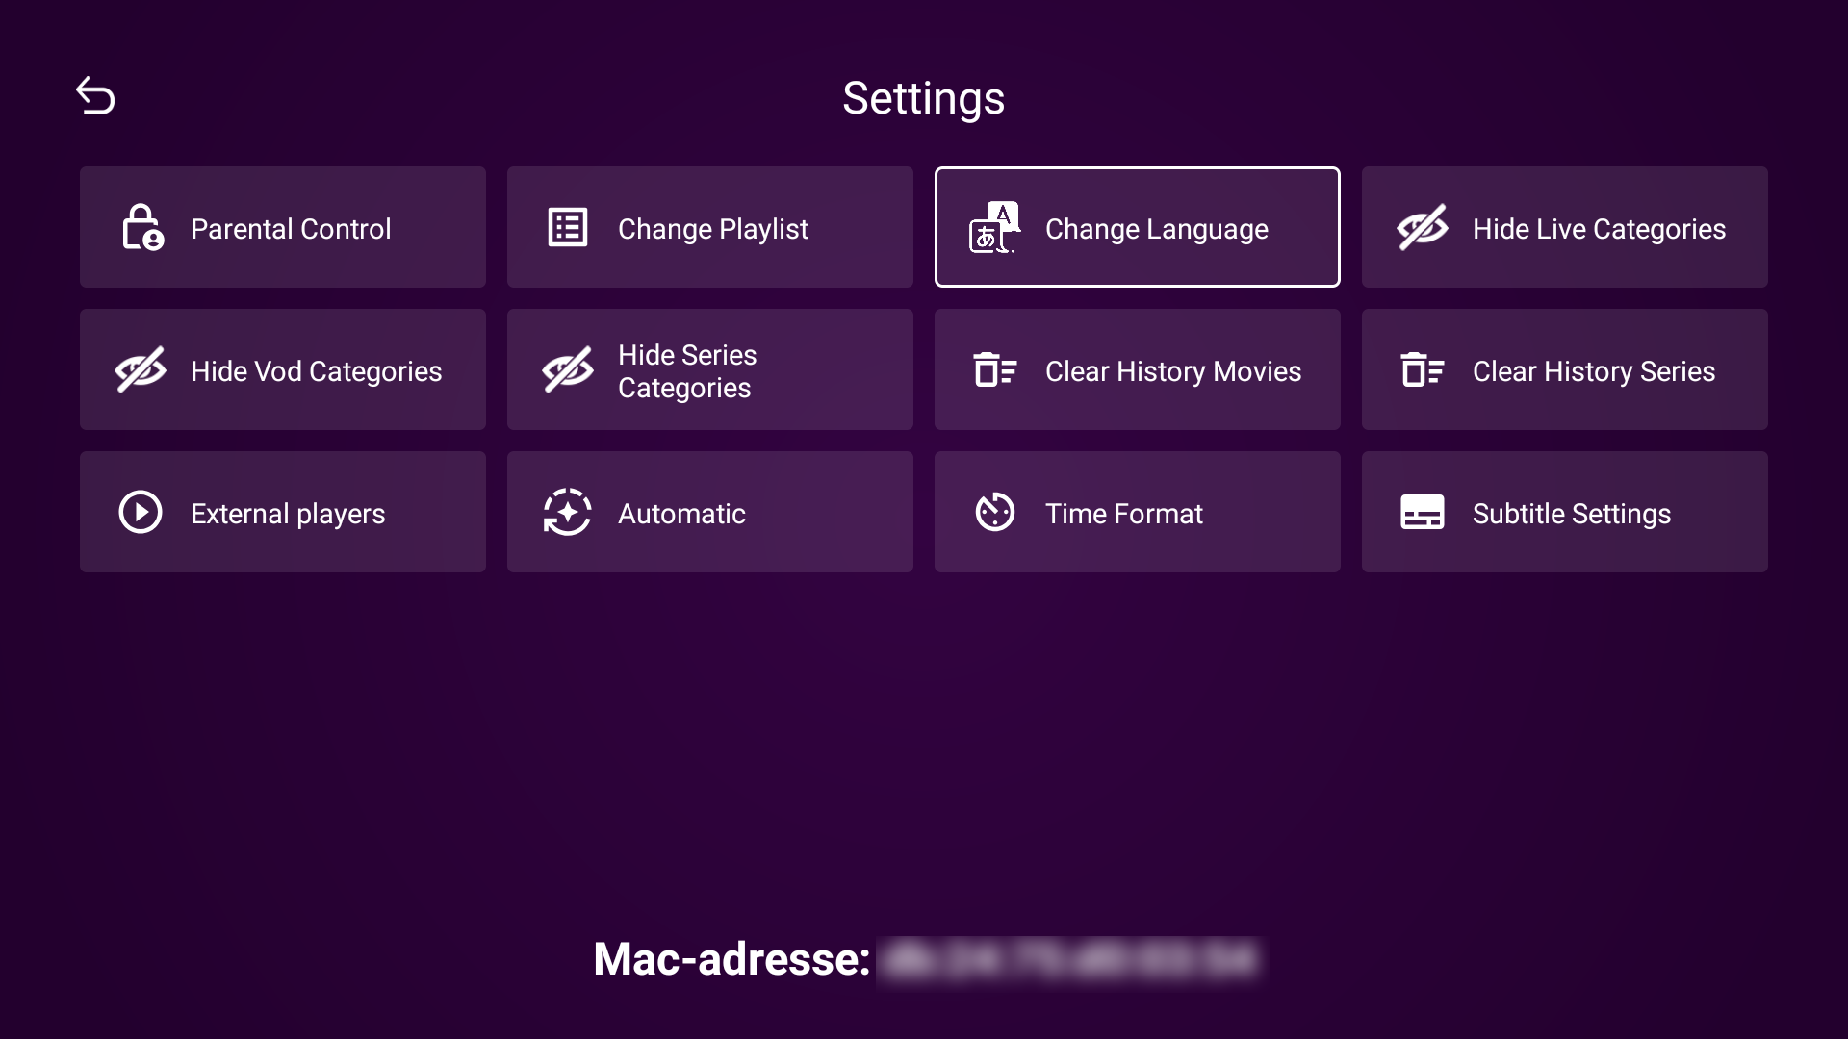Click the Parental Control lock icon
The width and height of the screenshot is (1848, 1039).
click(141, 228)
